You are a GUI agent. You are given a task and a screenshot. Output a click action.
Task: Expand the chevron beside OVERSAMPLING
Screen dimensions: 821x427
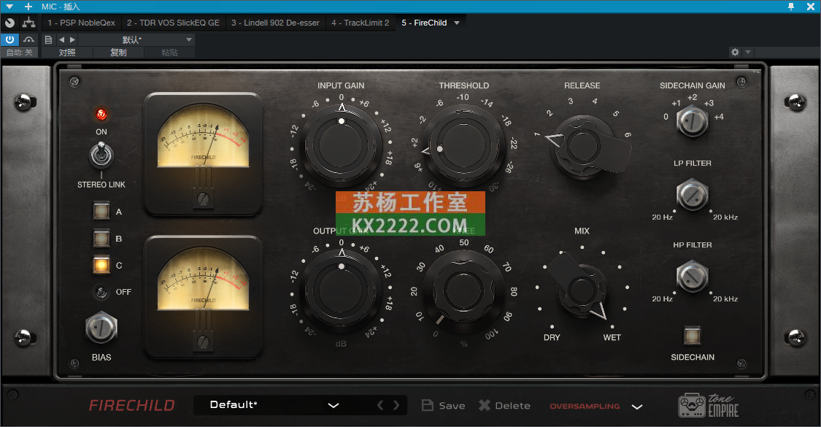pos(637,407)
